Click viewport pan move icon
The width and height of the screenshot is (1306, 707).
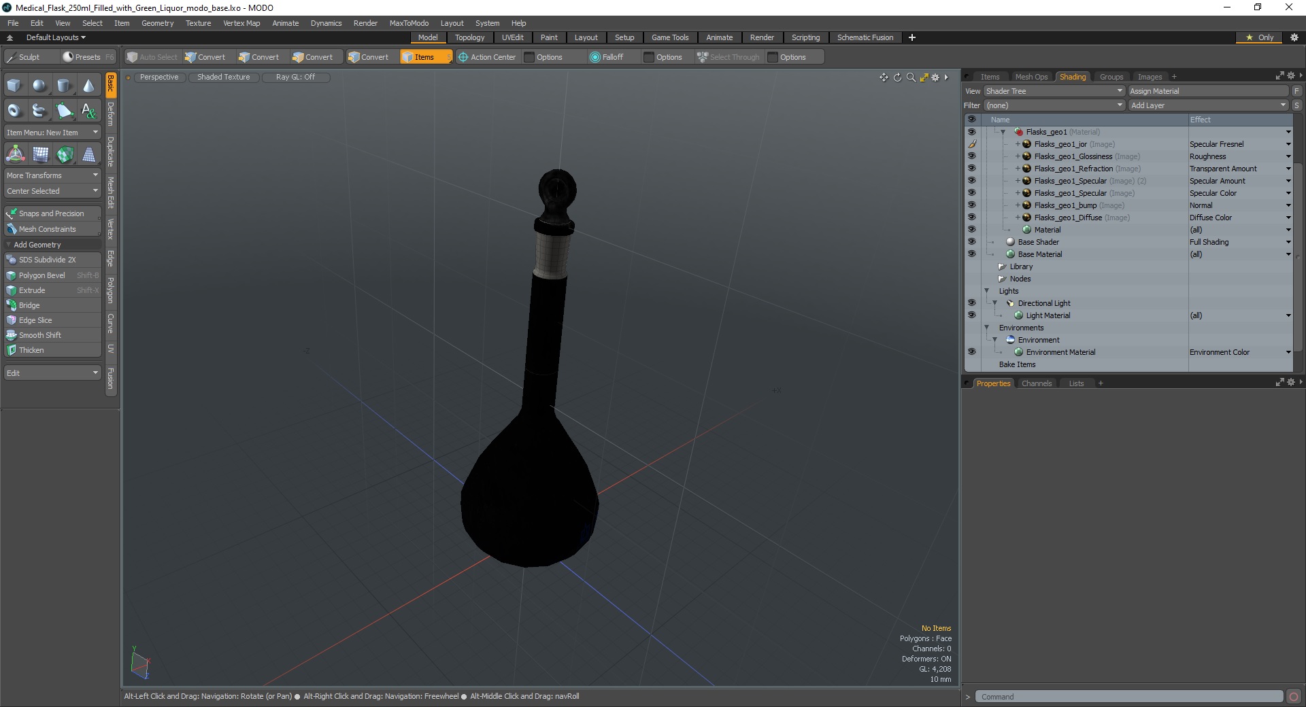[884, 77]
